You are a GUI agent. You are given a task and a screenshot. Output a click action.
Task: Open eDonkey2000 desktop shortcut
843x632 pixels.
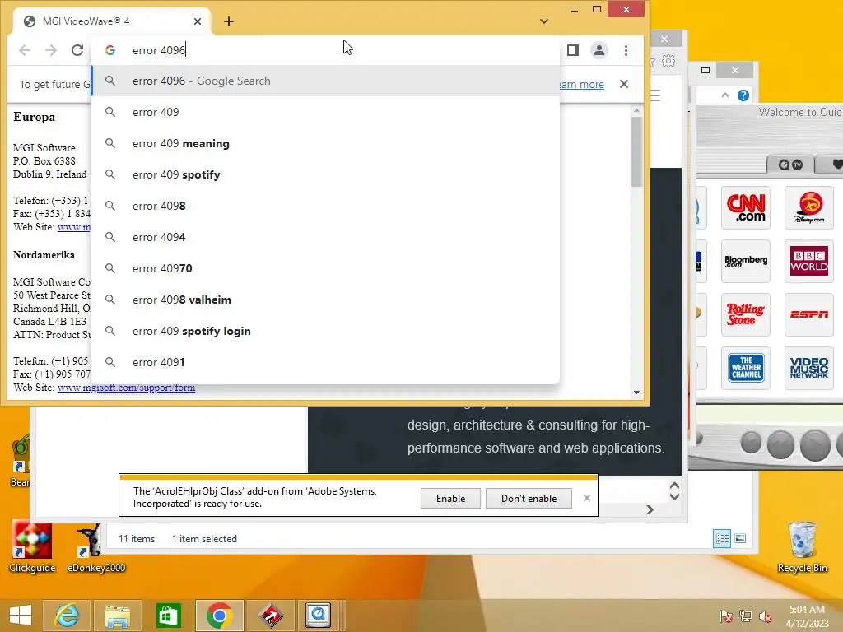tap(96, 547)
